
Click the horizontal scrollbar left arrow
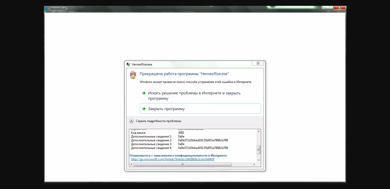131,165
